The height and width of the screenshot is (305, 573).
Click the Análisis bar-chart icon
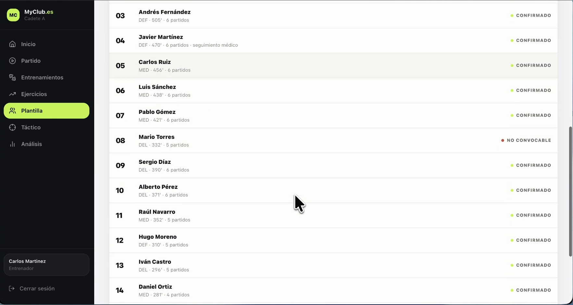click(x=12, y=144)
